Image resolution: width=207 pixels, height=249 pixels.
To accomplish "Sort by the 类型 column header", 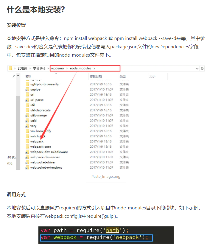I will [122, 76].
